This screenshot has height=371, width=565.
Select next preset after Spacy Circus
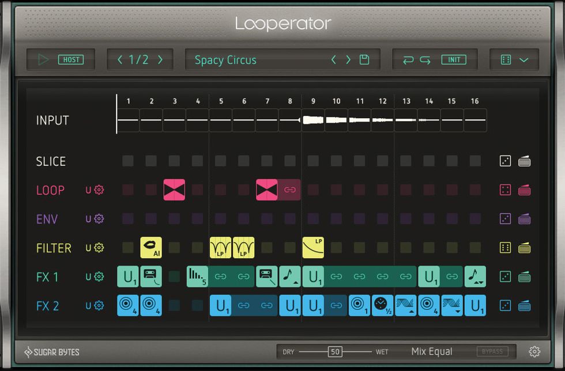348,59
